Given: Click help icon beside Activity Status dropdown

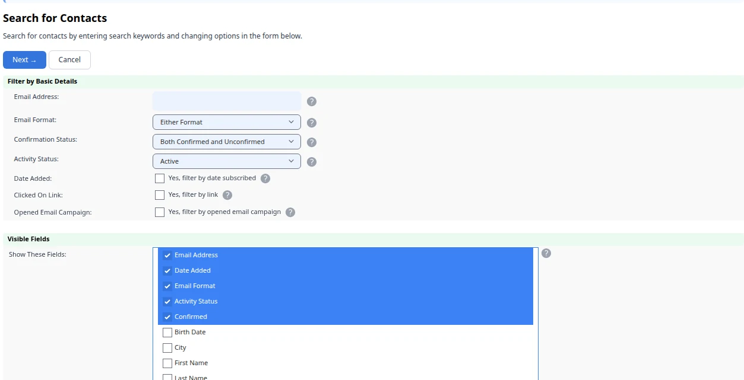Looking at the screenshot, I should click(312, 162).
